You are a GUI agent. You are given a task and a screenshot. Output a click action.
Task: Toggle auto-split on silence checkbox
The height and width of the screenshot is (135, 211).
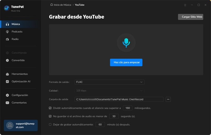(x=50, y=108)
